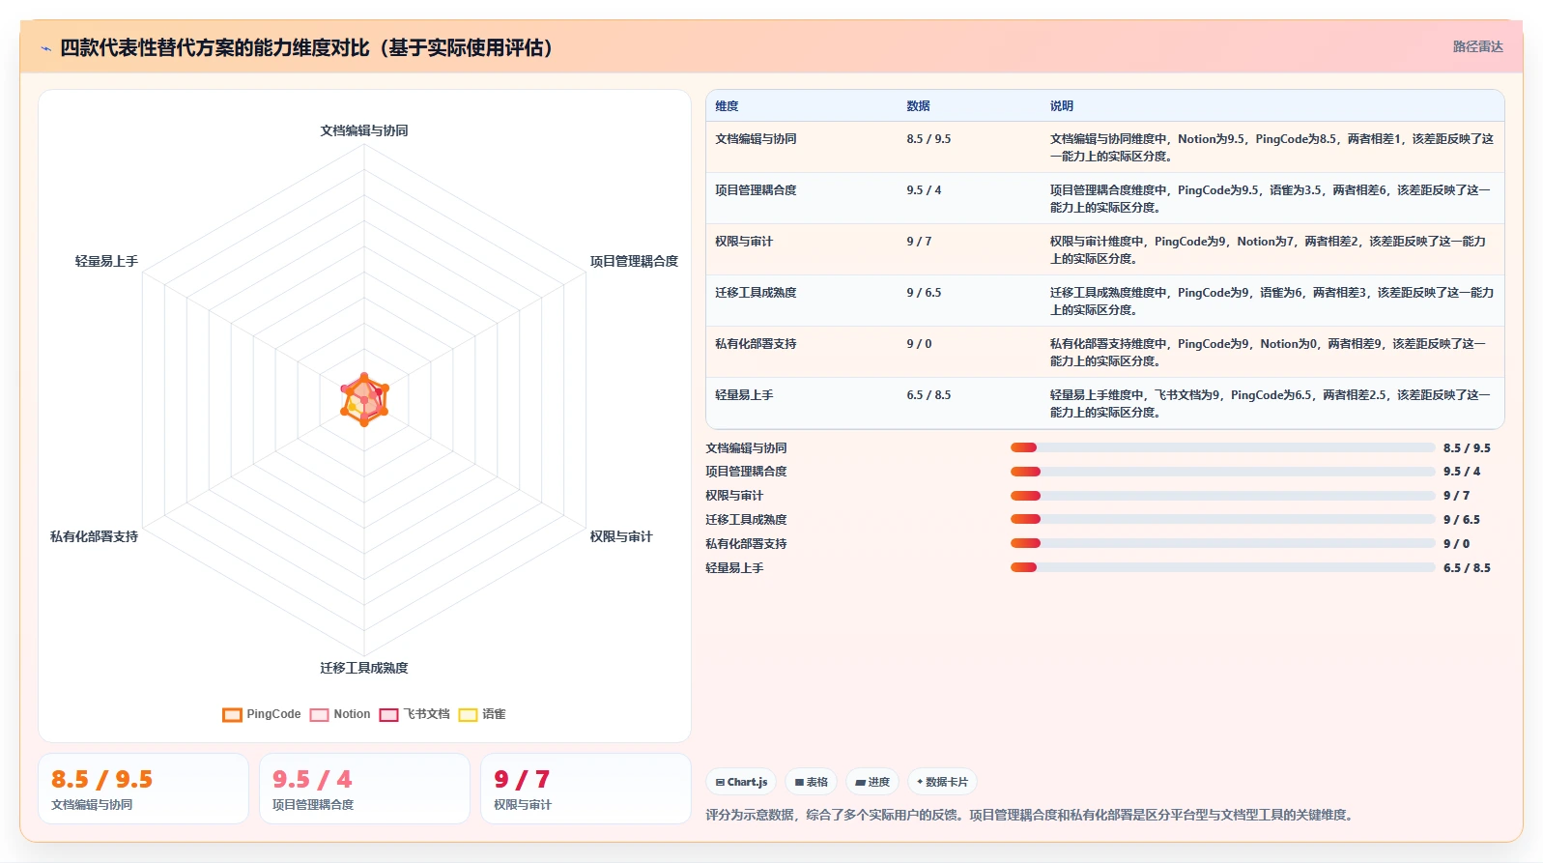
Task: Click table value 9 / 6.5
Action: tap(924, 293)
